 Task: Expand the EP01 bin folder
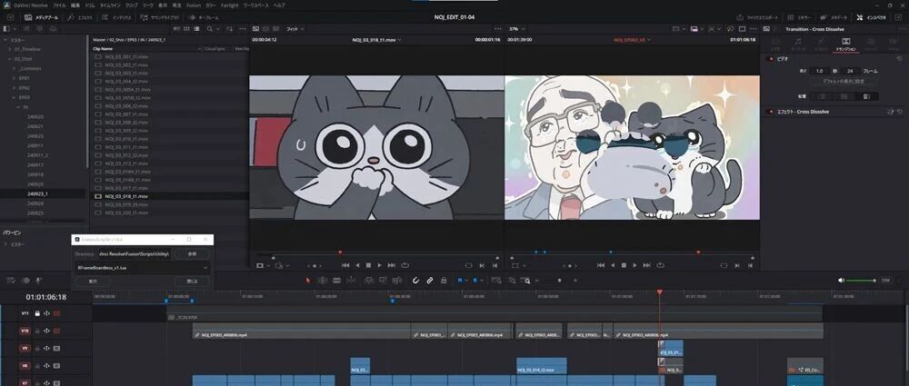(x=15, y=78)
